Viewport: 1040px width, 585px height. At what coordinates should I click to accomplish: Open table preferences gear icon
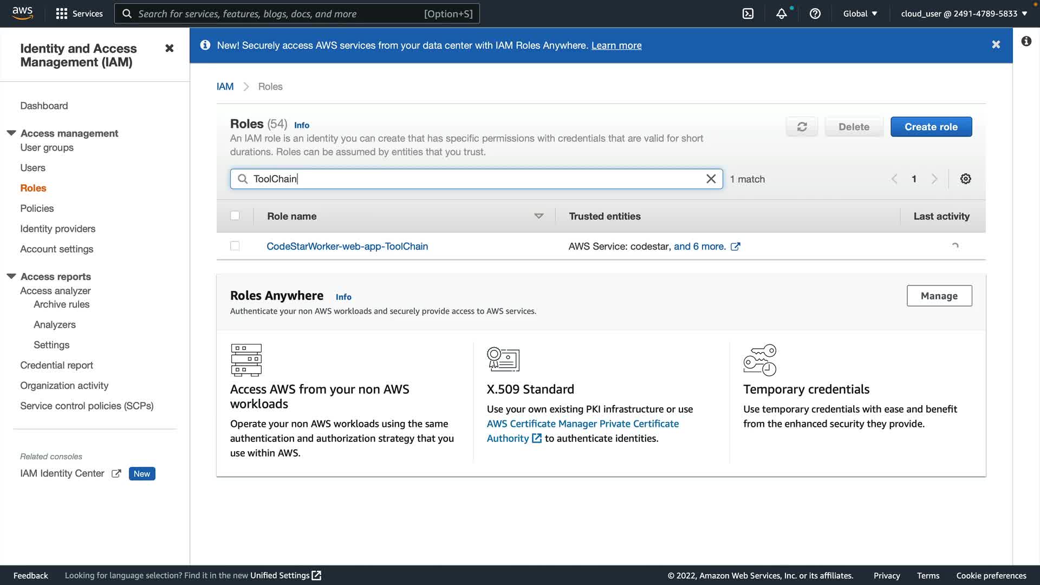[x=965, y=179]
